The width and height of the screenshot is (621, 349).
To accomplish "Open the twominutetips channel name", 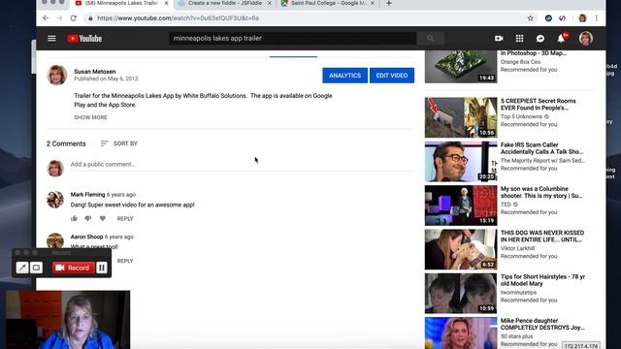I will 518,293.
